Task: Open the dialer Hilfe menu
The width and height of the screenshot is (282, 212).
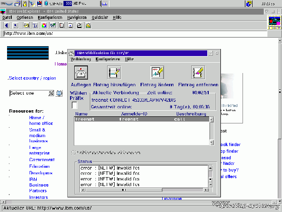Action: click(129, 59)
